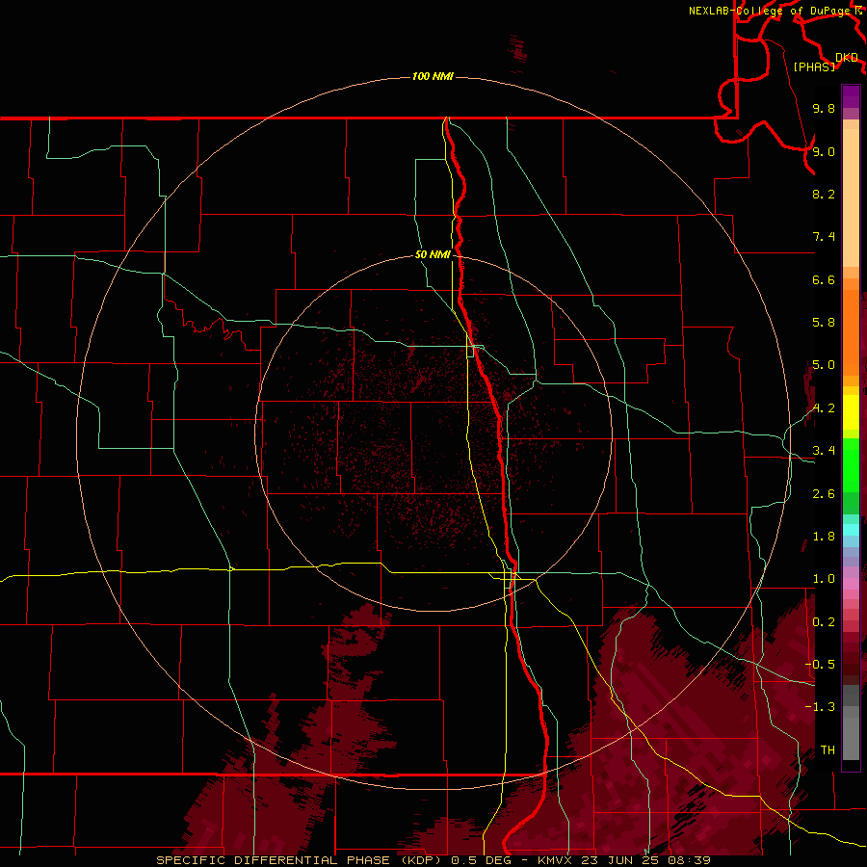The image size is (867, 867).
Task: Click the 2.6 scale label
Action: [824, 494]
